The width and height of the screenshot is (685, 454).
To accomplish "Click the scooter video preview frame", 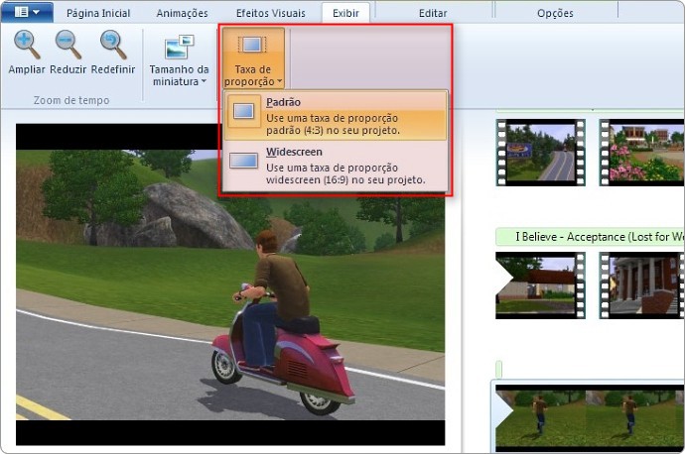I will pos(230,284).
